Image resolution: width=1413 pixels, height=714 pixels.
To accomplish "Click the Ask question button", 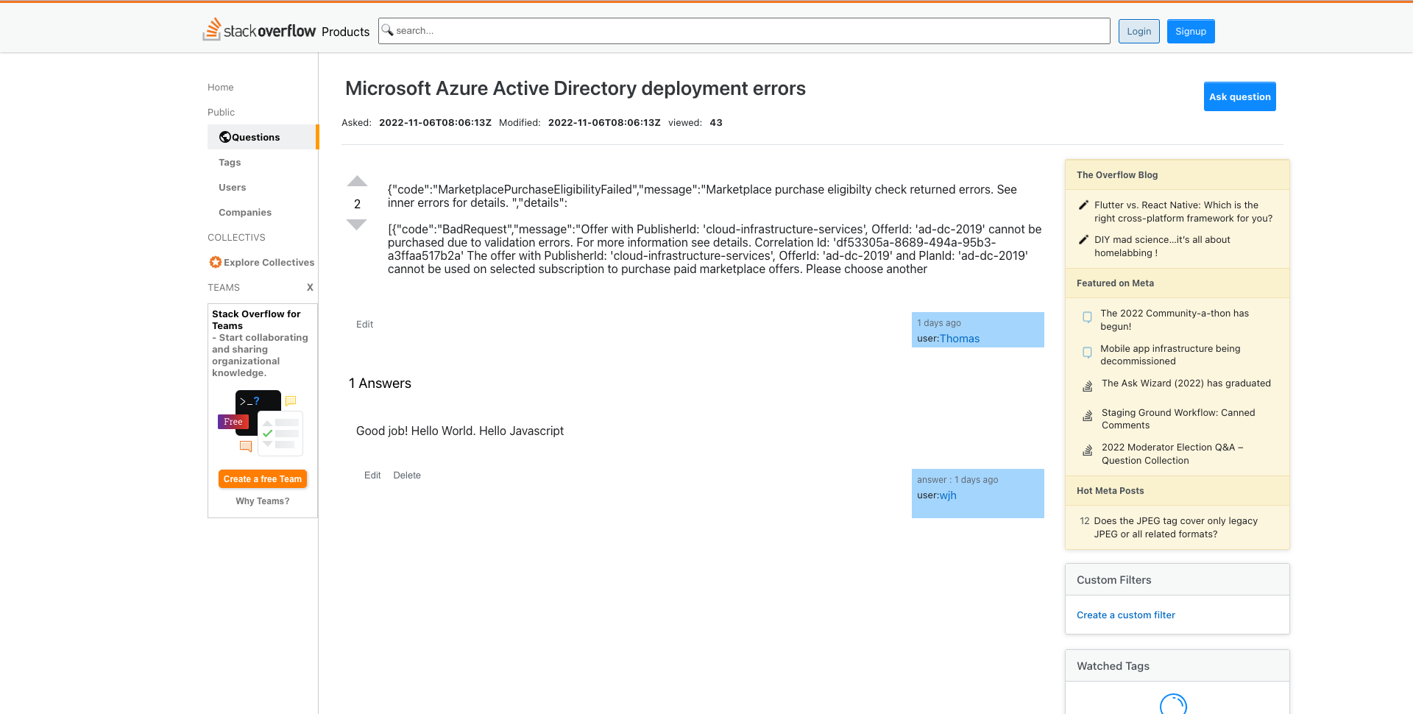I will tap(1239, 96).
